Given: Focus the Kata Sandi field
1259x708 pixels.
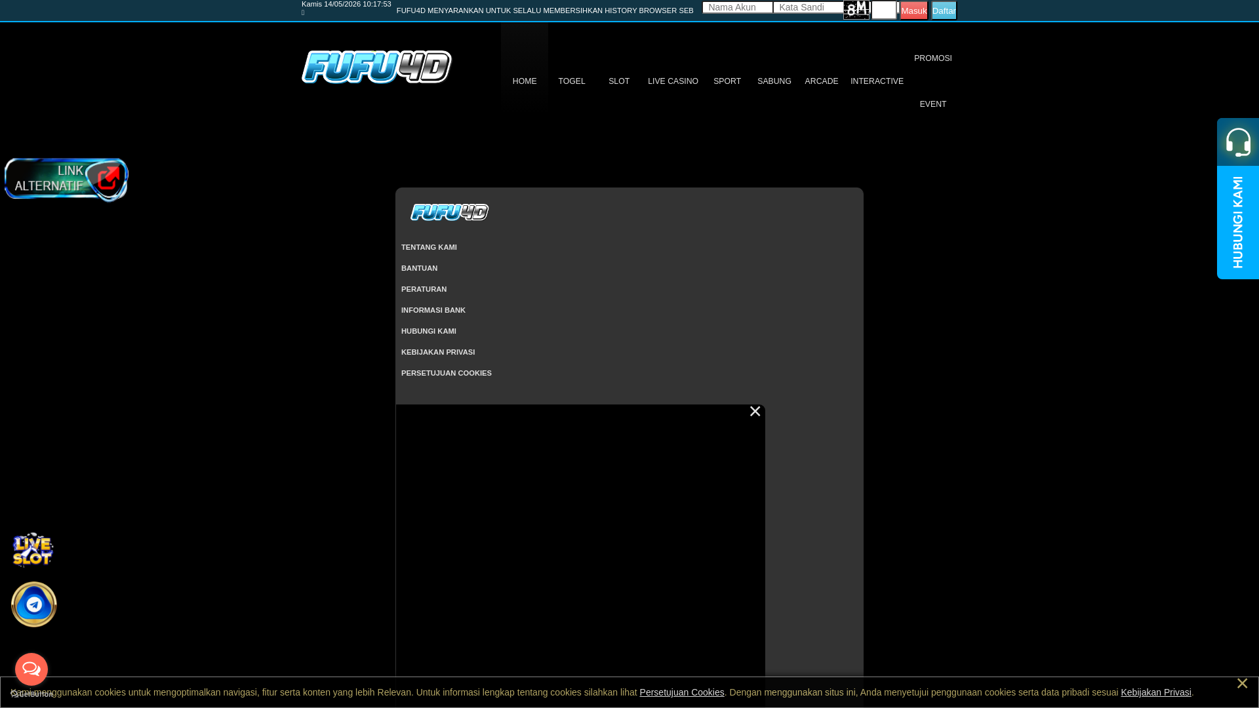Looking at the screenshot, I should 809,7.
